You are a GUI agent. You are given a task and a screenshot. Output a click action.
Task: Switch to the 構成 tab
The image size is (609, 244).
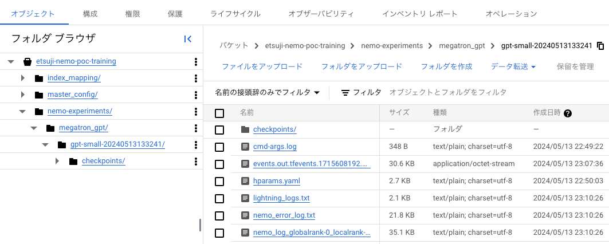pos(90,14)
